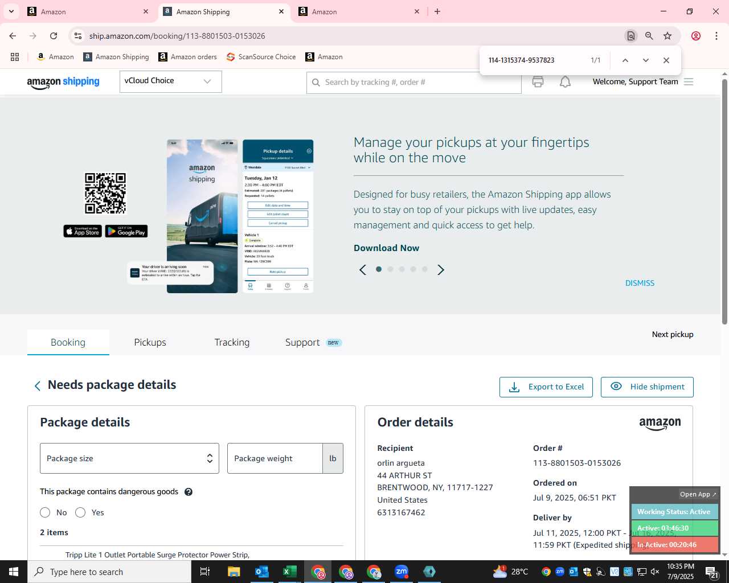
Task: Click the amazon shipping logo
Action: coord(63,83)
